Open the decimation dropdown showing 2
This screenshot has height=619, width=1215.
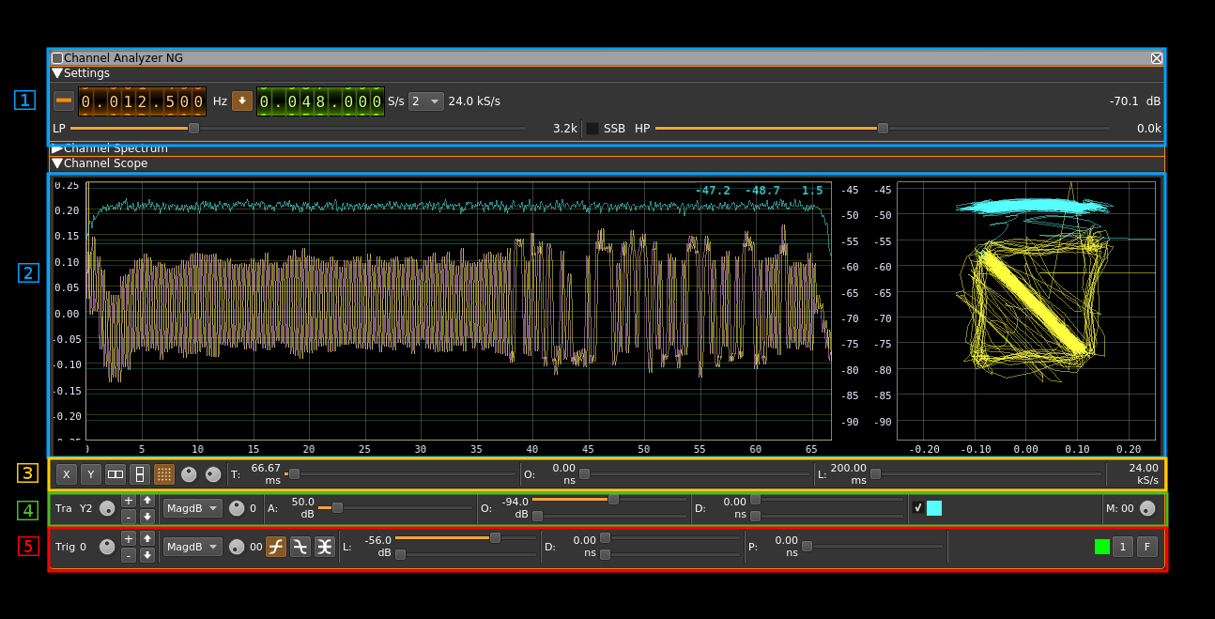coord(426,101)
